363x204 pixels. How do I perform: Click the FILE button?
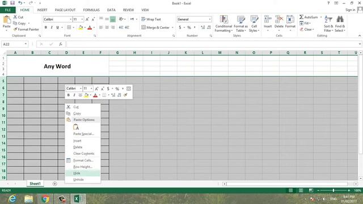7,10
